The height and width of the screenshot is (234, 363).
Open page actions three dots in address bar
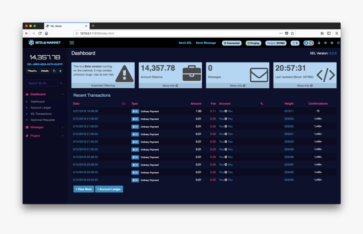[281, 33]
